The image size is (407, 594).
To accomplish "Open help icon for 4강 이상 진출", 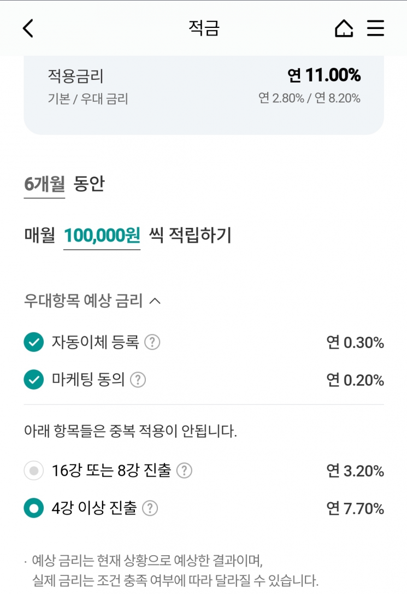I will 150,508.
